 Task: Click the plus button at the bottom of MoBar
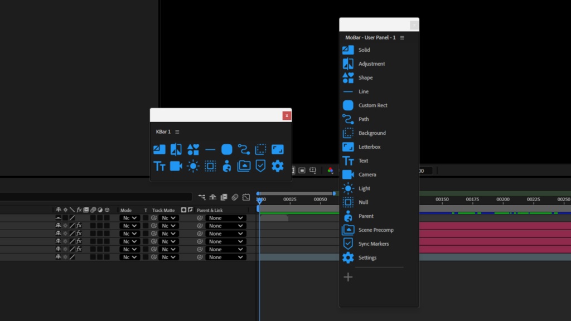pyautogui.click(x=348, y=277)
